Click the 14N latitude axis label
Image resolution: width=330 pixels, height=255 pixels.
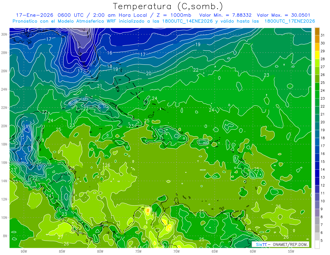click(x=4, y=181)
